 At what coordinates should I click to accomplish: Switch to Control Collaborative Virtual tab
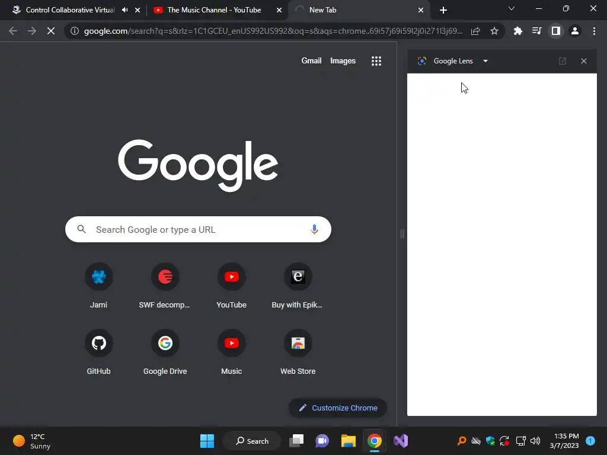70,10
